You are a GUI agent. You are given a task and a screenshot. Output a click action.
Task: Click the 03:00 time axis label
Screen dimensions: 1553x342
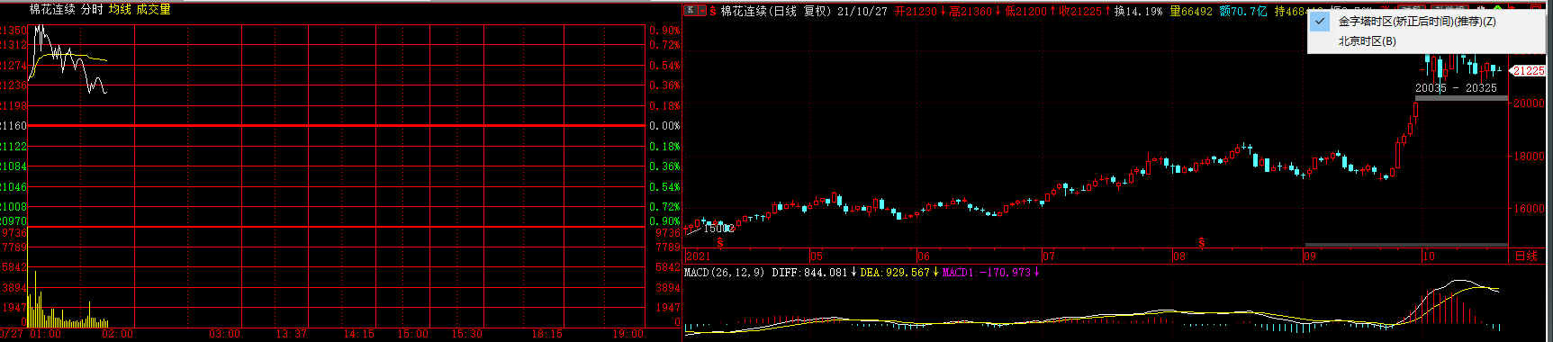point(224,334)
